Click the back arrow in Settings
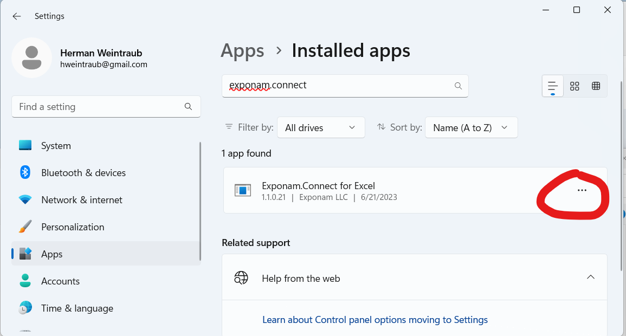626x336 pixels. 17,16
